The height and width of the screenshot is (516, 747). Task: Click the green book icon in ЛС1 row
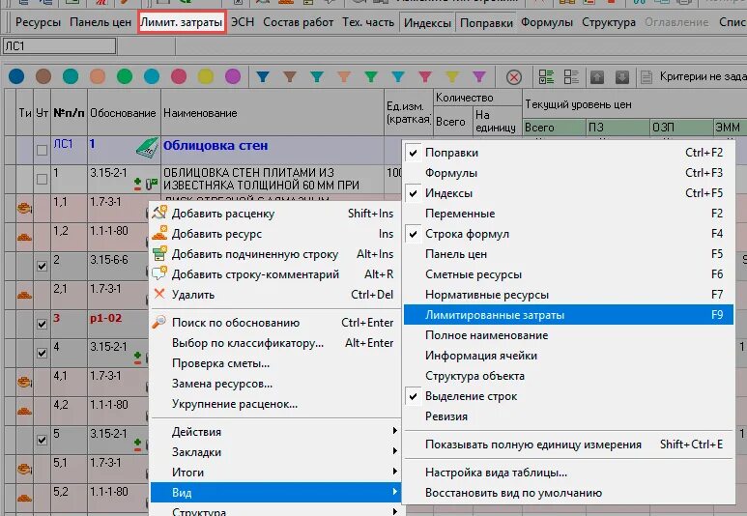click(147, 148)
